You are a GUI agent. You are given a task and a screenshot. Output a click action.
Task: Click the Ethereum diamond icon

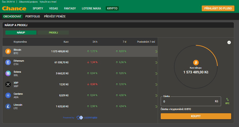(8, 62)
